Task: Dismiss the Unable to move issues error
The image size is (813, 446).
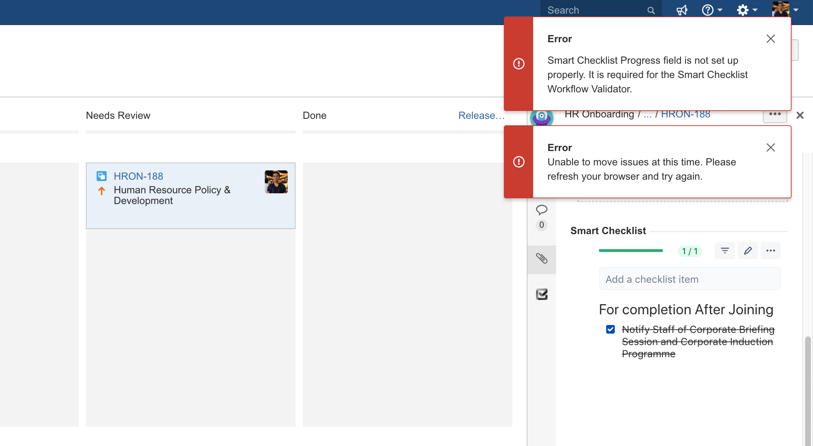Action: pyautogui.click(x=771, y=147)
